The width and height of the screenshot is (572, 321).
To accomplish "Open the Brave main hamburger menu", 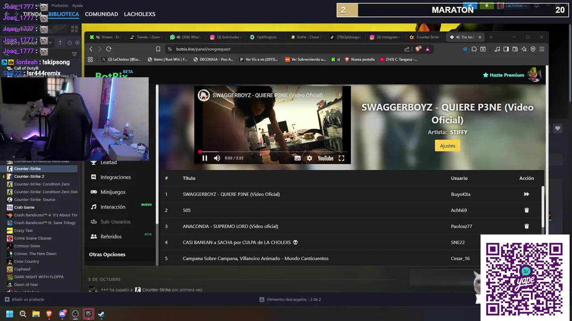I will coord(542,49).
